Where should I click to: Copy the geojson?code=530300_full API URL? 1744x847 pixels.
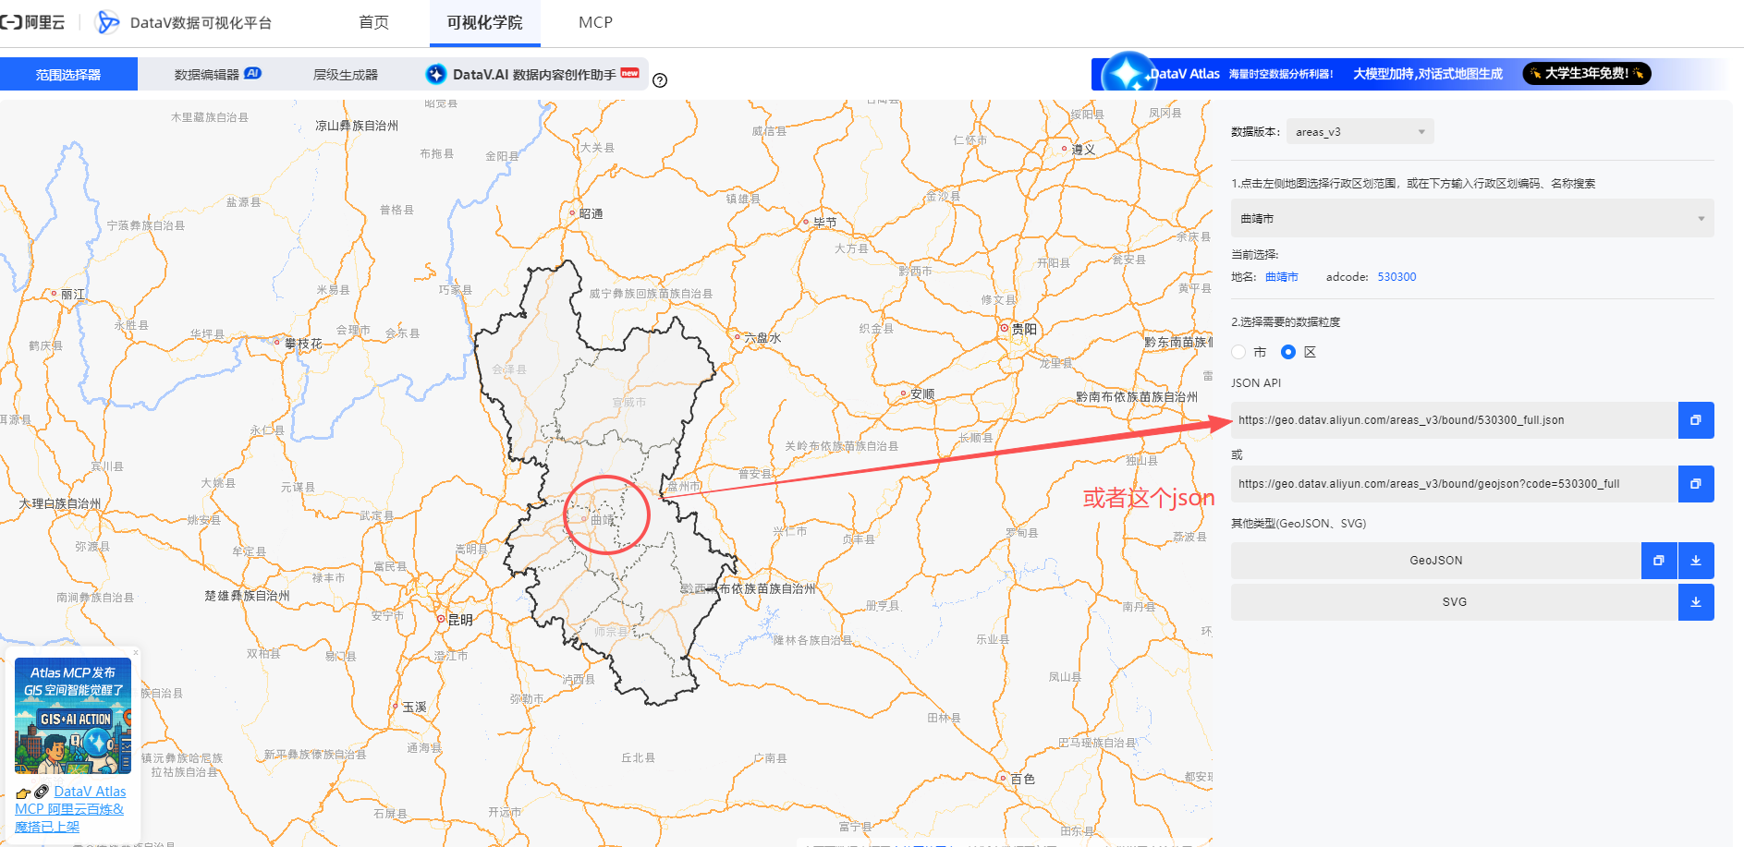pos(1696,484)
